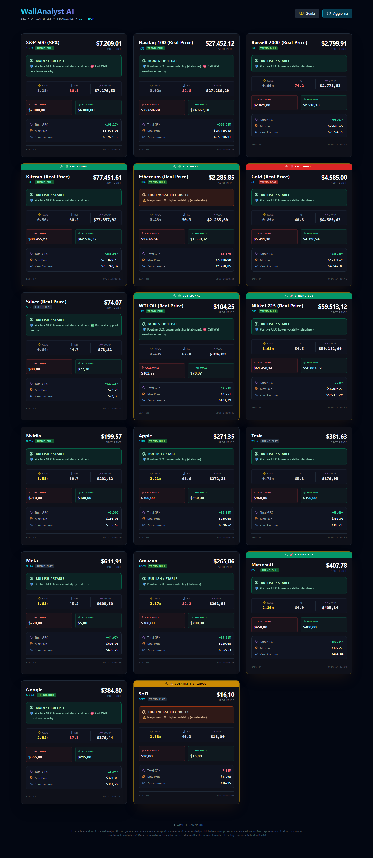The width and height of the screenshot is (373, 858).
Task: Select the Russell 2000 RSI value 74.2
Action: tap(299, 86)
